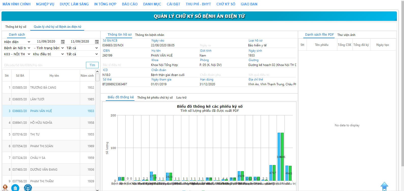Open the start date calendar picker
Image resolution: width=404 pixels, height=191 pixels.
pyautogui.click(x=63, y=42)
